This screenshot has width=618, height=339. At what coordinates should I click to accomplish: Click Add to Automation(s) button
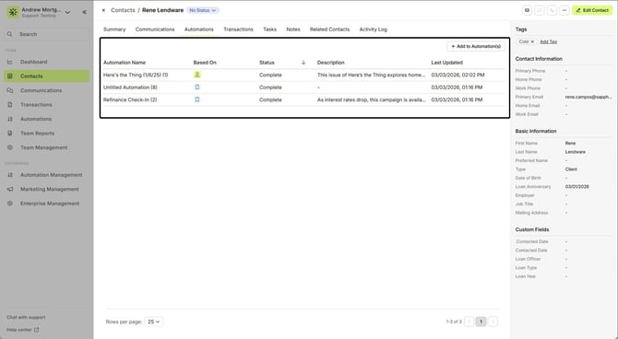pos(476,46)
